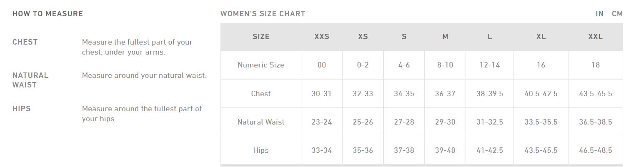The height and width of the screenshot is (167, 626).
Task: Select the XS column header
Action: 363,37
